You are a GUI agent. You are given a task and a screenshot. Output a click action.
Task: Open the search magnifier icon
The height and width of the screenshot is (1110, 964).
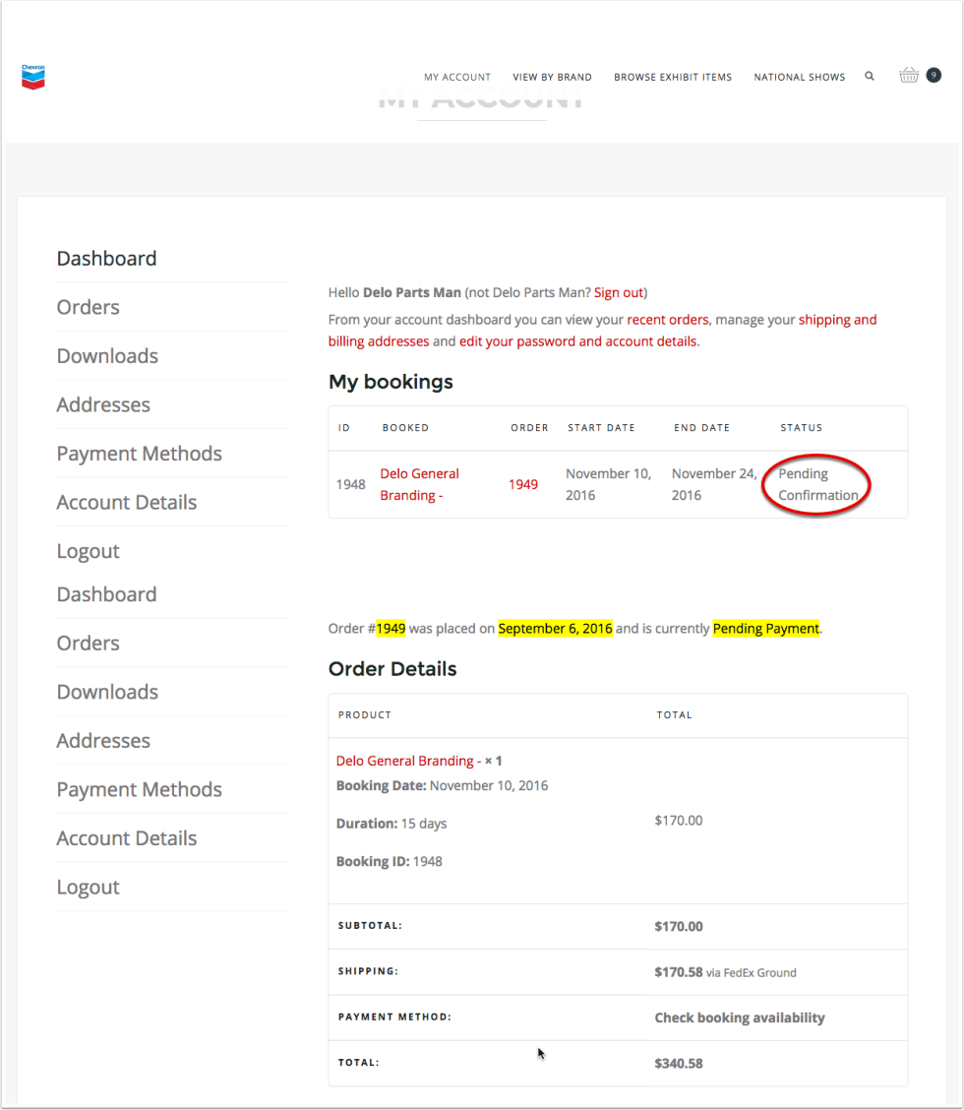coord(870,76)
